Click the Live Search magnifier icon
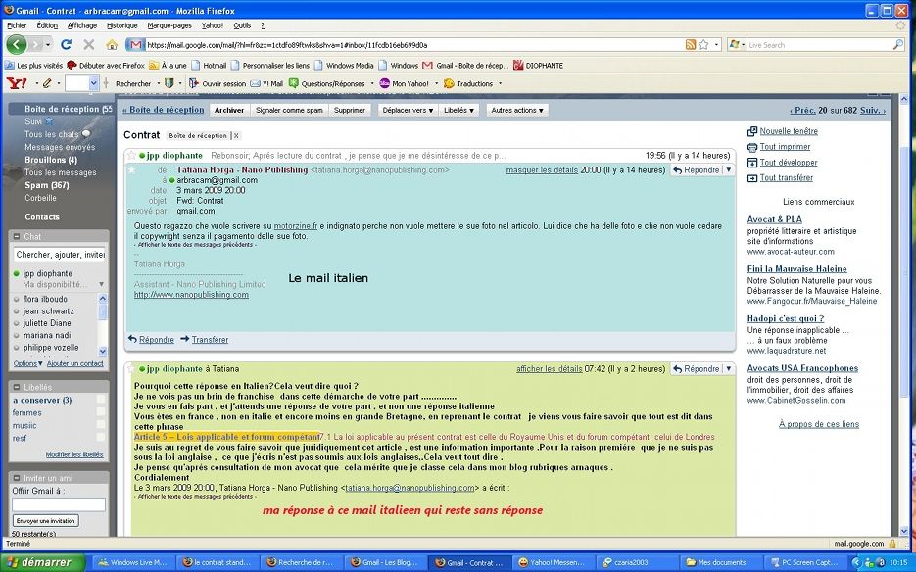The height and width of the screenshot is (572, 916). 898,44
